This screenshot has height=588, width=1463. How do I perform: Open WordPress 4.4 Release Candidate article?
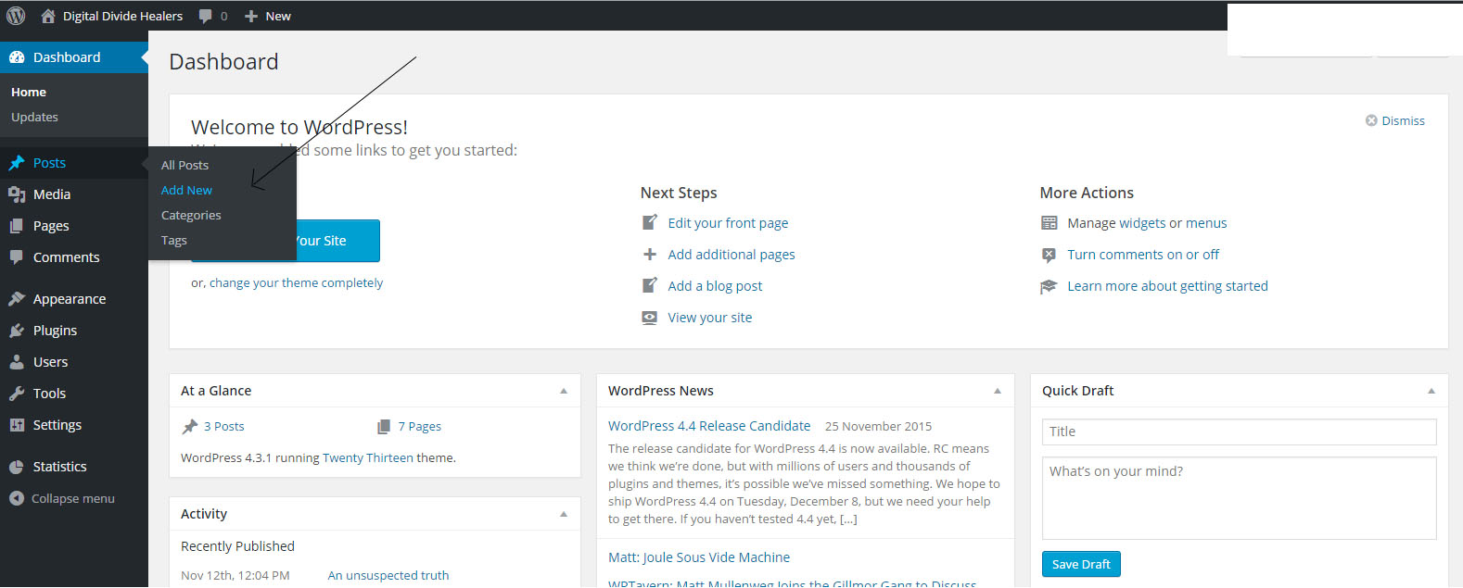709,426
